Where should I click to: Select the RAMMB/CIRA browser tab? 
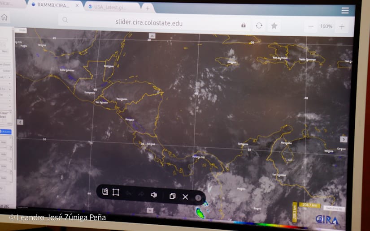tap(54, 5)
